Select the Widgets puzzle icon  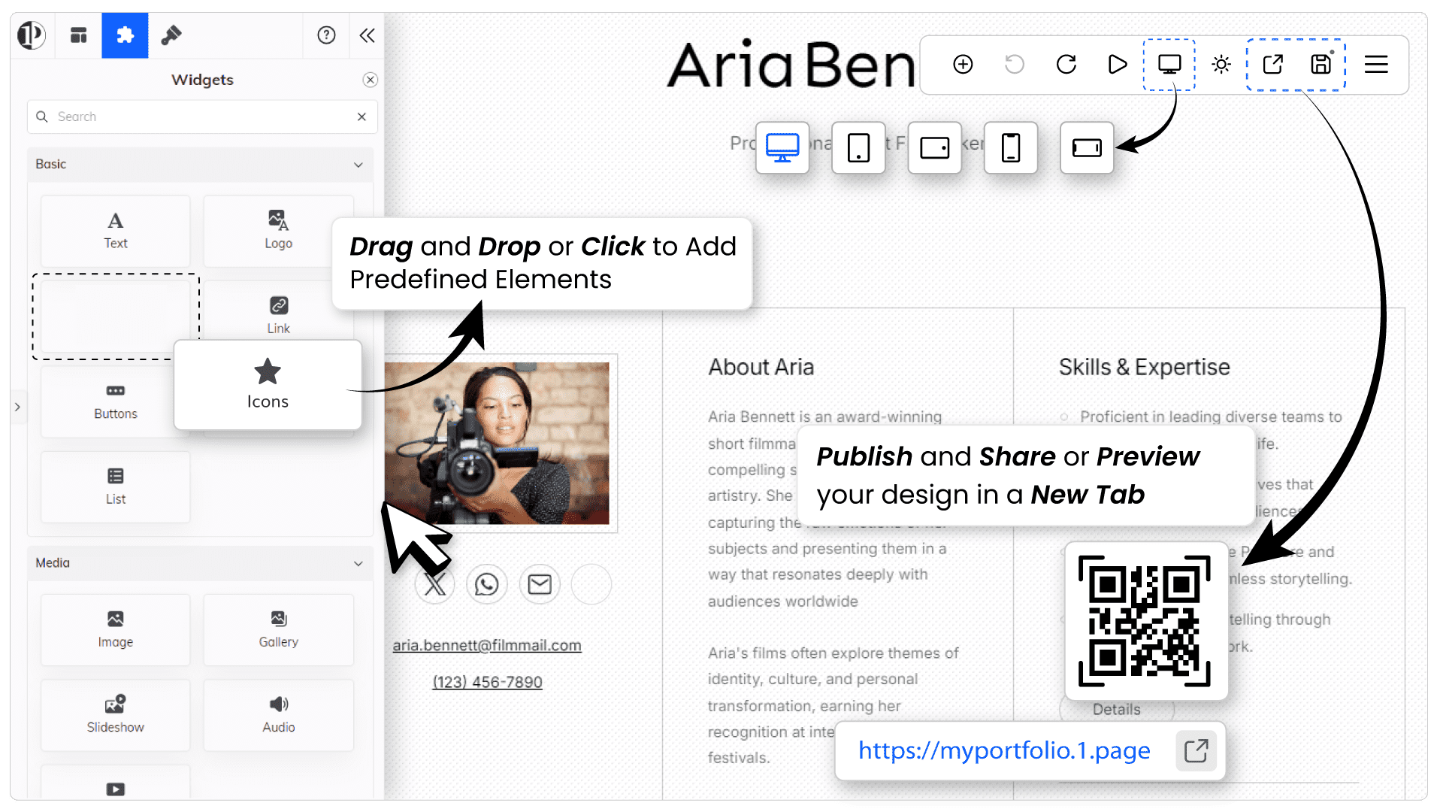point(125,35)
